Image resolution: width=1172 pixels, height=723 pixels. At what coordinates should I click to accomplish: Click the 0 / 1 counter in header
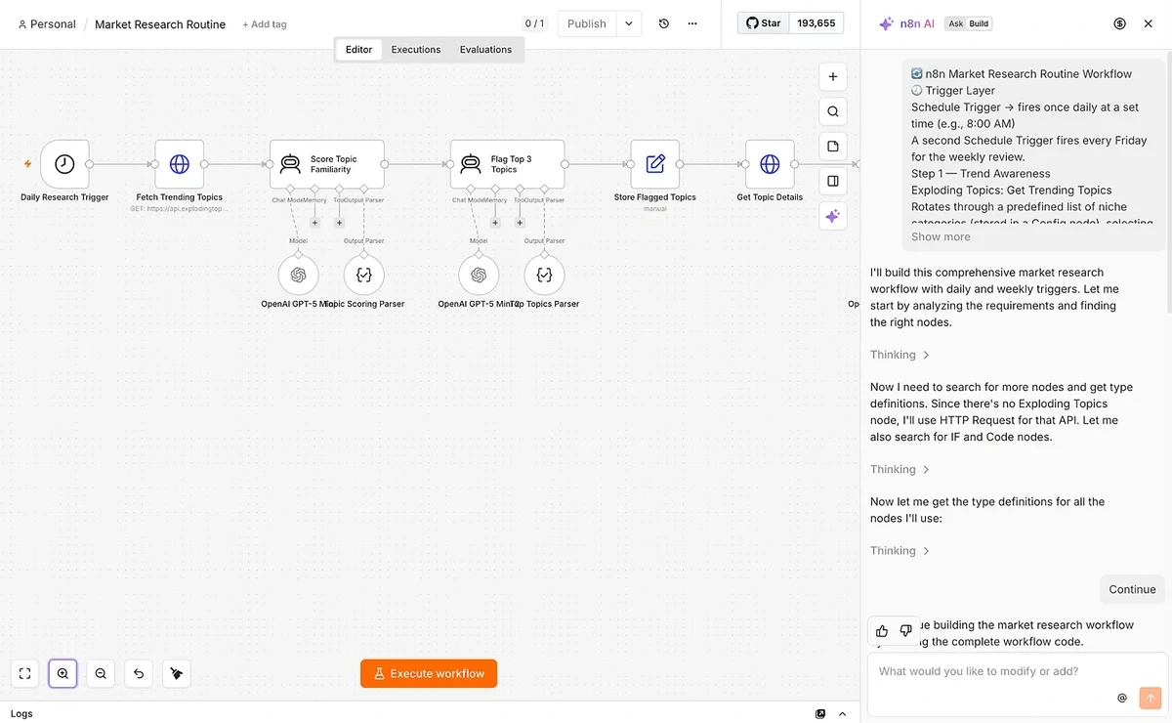pyautogui.click(x=535, y=23)
